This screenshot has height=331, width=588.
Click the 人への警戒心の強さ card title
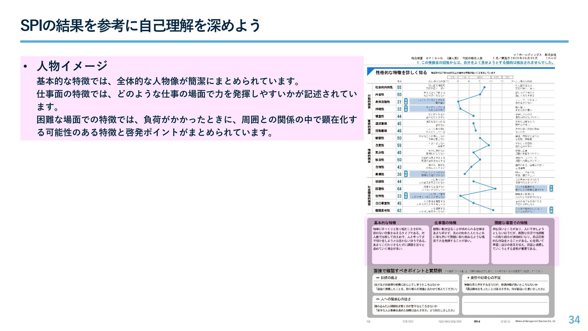tap(396, 299)
